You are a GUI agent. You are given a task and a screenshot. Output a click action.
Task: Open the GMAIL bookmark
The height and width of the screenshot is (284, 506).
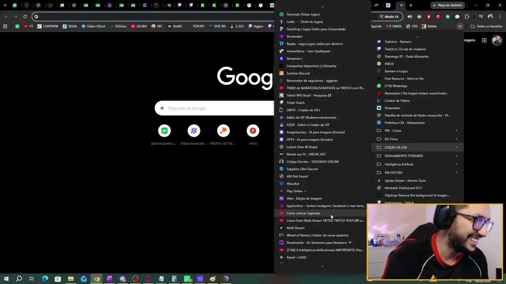coord(394,26)
